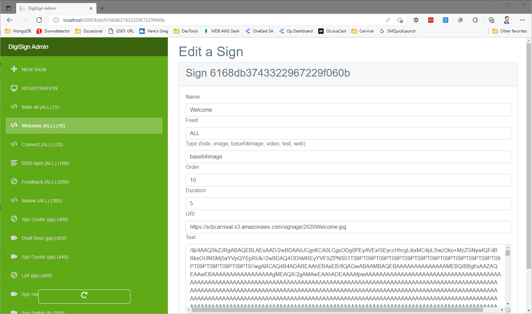
Task: Open the user profile avatar
Action: tap(507, 20)
